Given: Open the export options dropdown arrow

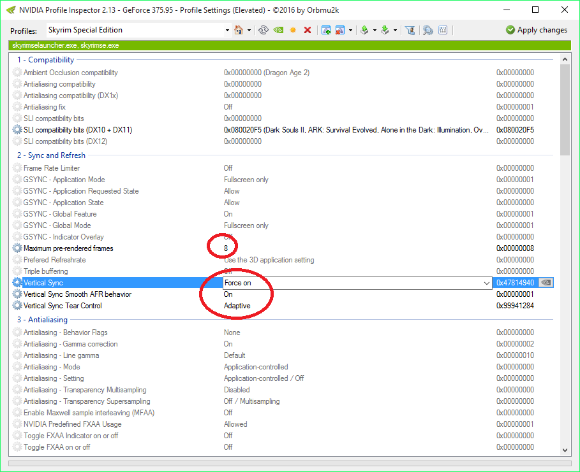Looking at the screenshot, I should [x=375, y=31].
